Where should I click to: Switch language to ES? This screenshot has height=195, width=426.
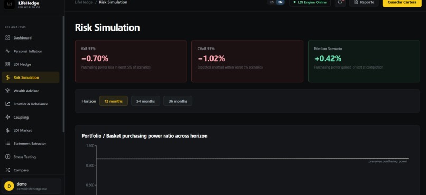pyautogui.click(x=272, y=2)
